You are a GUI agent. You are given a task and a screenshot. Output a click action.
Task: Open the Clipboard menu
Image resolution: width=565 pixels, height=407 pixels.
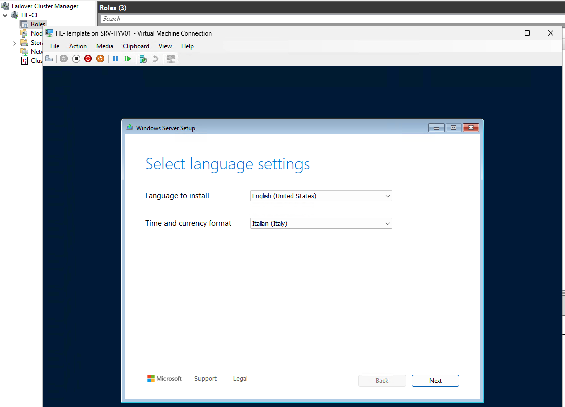(136, 46)
